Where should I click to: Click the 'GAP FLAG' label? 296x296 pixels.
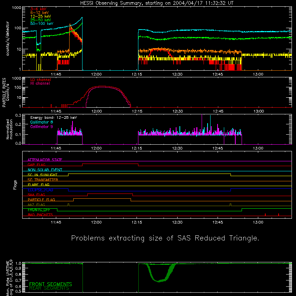coord(36,165)
